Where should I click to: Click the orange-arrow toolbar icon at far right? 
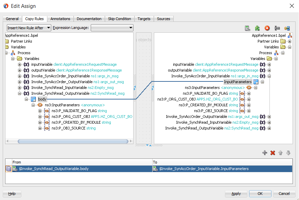(x=287, y=28)
